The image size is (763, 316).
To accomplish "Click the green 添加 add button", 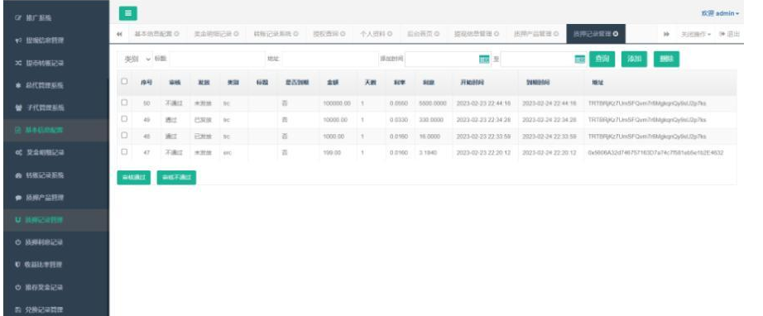I will [634, 59].
